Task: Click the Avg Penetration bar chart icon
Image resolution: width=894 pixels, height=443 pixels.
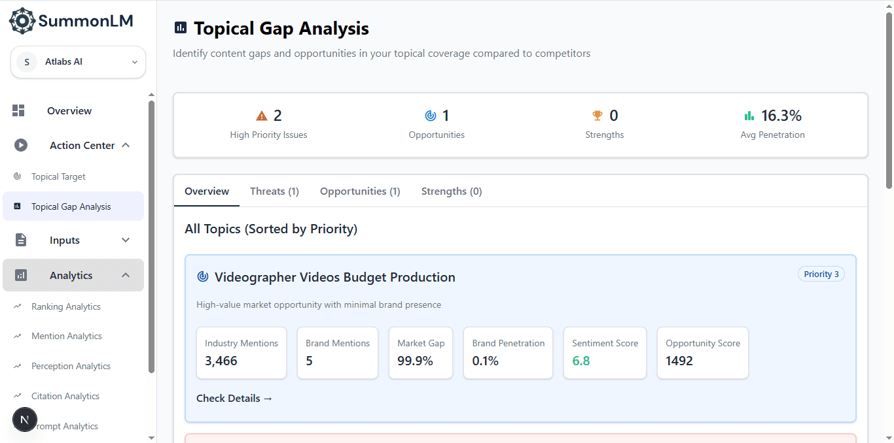Action: tap(749, 116)
